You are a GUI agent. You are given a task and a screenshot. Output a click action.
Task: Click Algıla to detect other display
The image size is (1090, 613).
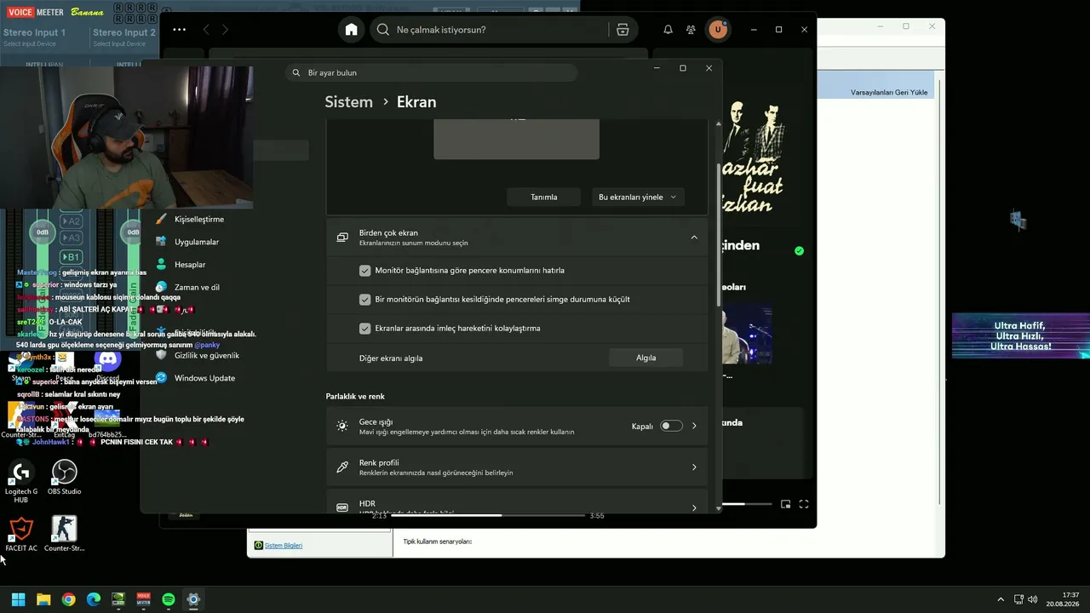[646, 358]
